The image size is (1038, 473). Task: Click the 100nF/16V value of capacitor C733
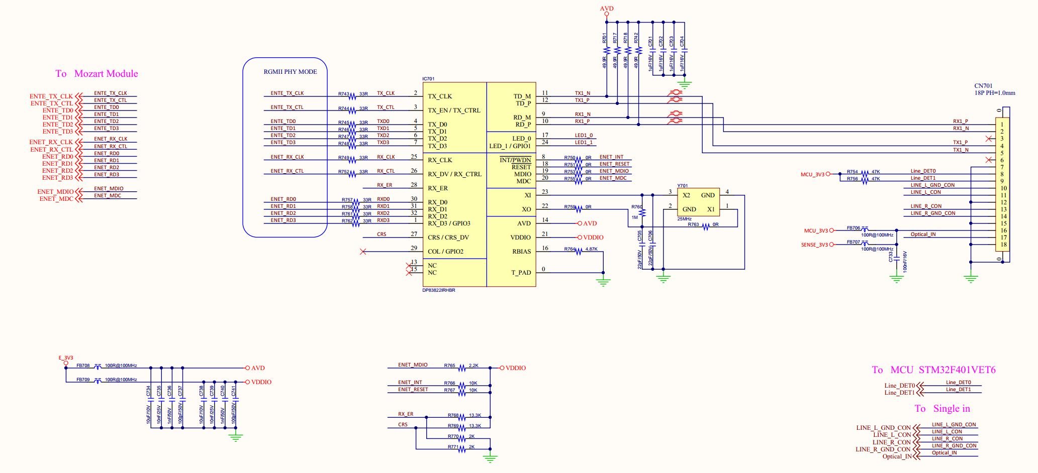click(905, 262)
